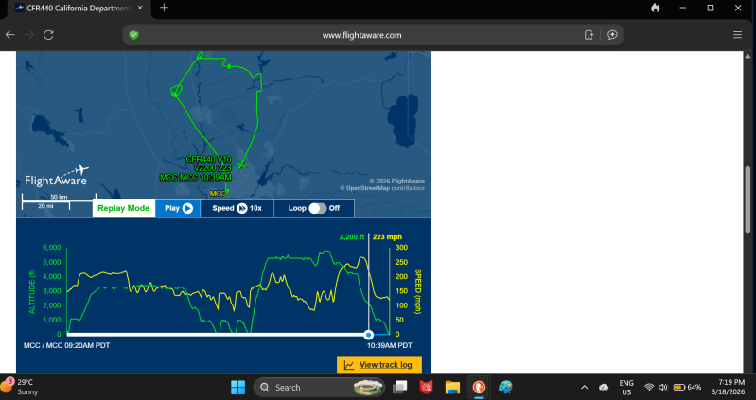Click the battery 64% indicator

coord(688,387)
